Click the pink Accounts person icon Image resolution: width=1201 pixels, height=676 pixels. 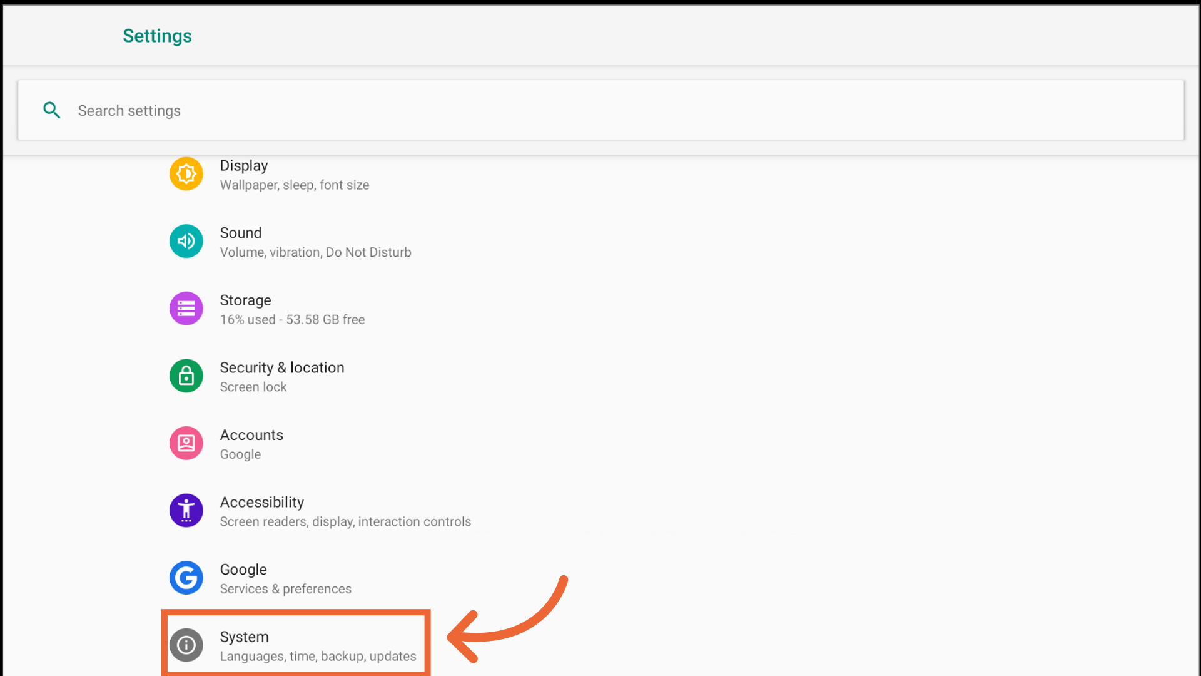click(x=186, y=443)
